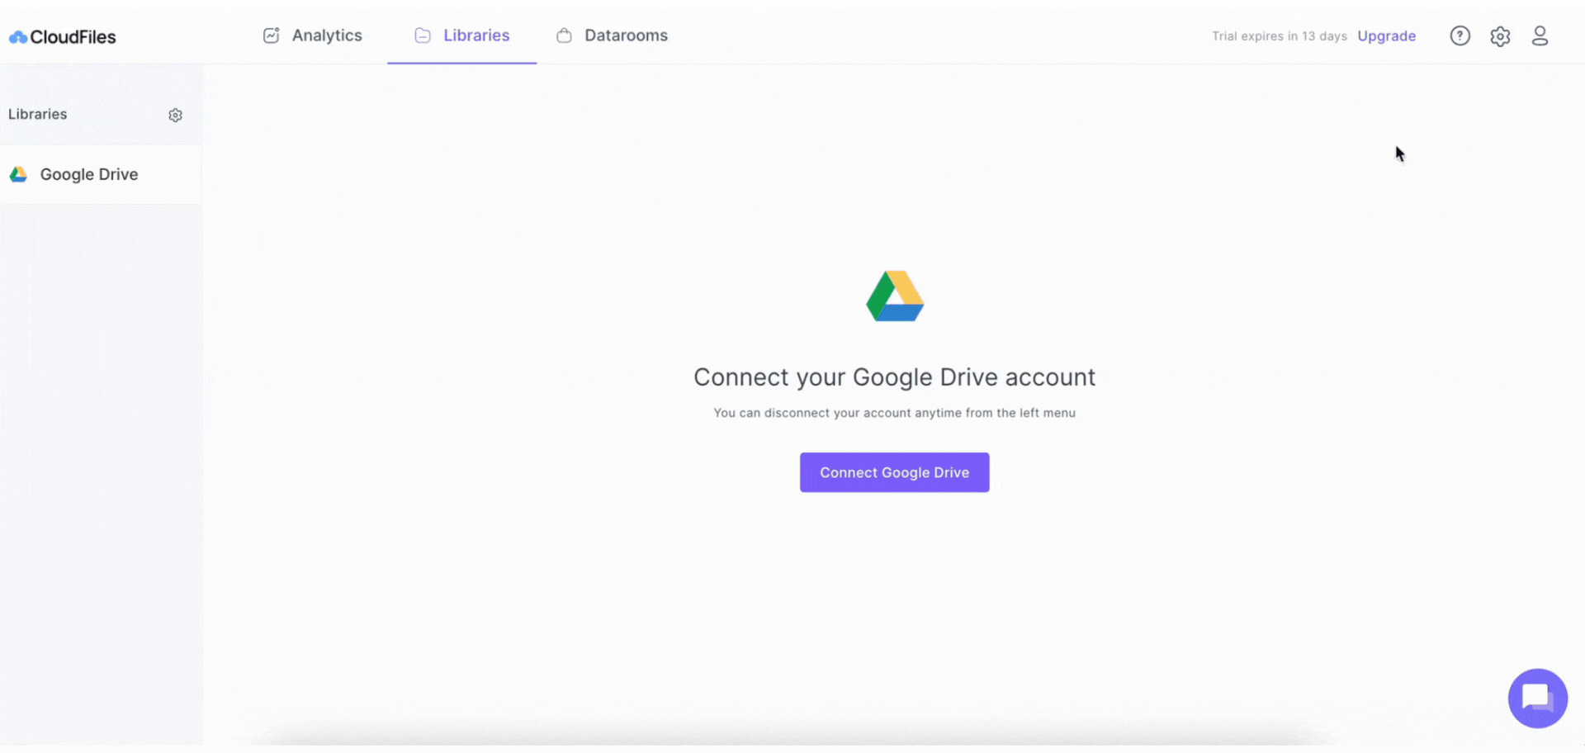Click the Libraries sidebar heading
Screen dimensions: 1585x753
37,114
